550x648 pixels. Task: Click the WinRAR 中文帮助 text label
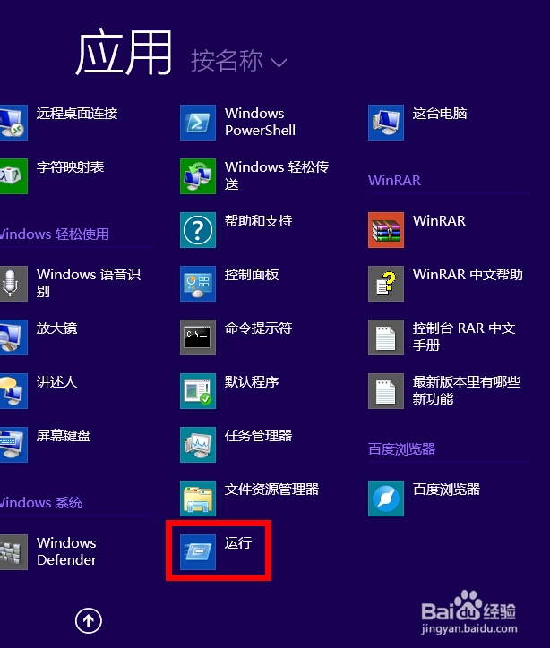pos(468,275)
